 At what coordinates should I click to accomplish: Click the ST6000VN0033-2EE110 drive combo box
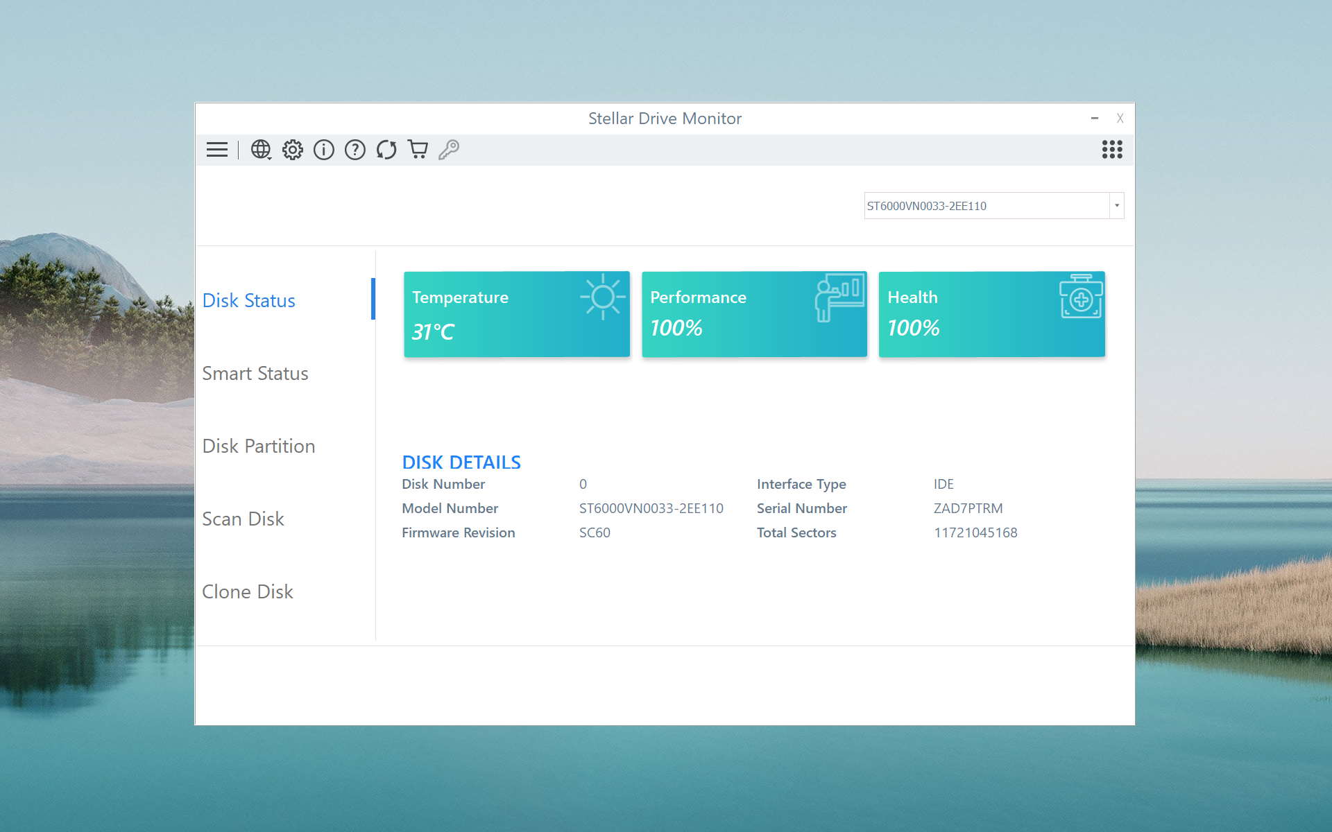(x=993, y=206)
